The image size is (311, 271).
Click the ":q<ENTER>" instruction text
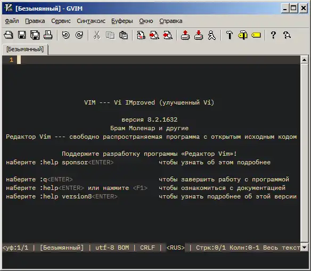[56, 179]
